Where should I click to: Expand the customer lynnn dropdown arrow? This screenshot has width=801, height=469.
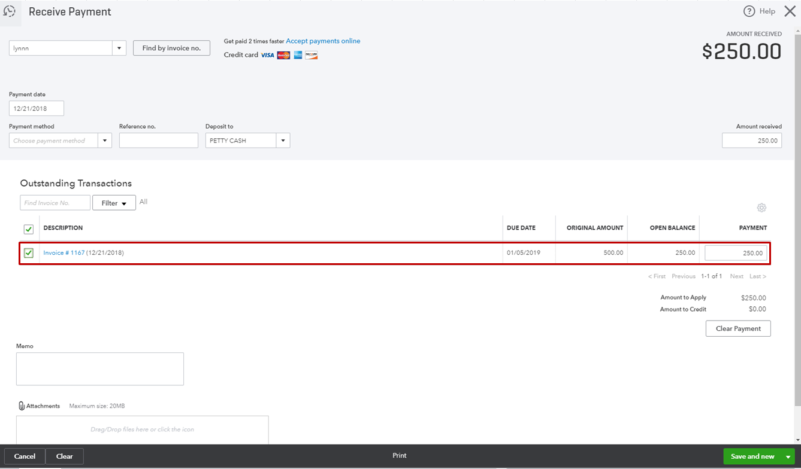(119, 48)
